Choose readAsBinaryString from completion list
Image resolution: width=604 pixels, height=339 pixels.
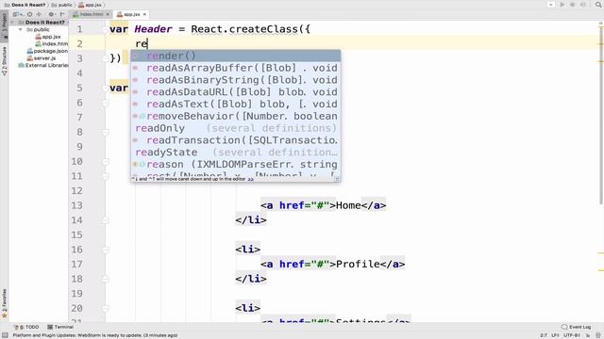pyautogui.click(x=235, y=80)
